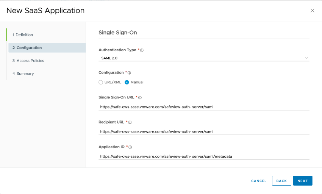Proceed with the Next button

click(302, 181)
